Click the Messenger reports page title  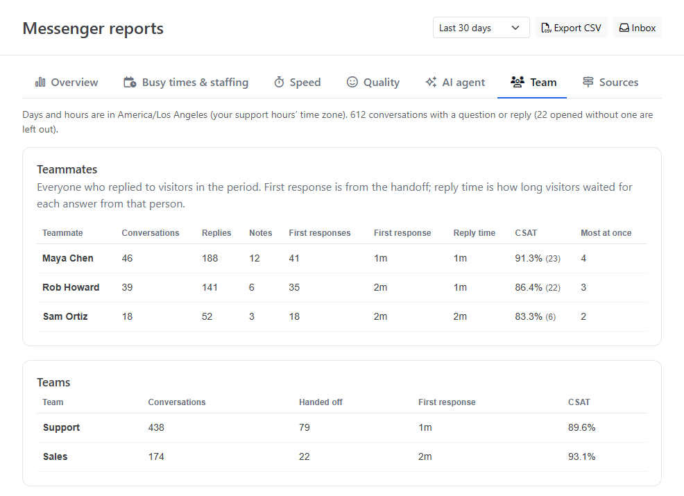(93, 28)
